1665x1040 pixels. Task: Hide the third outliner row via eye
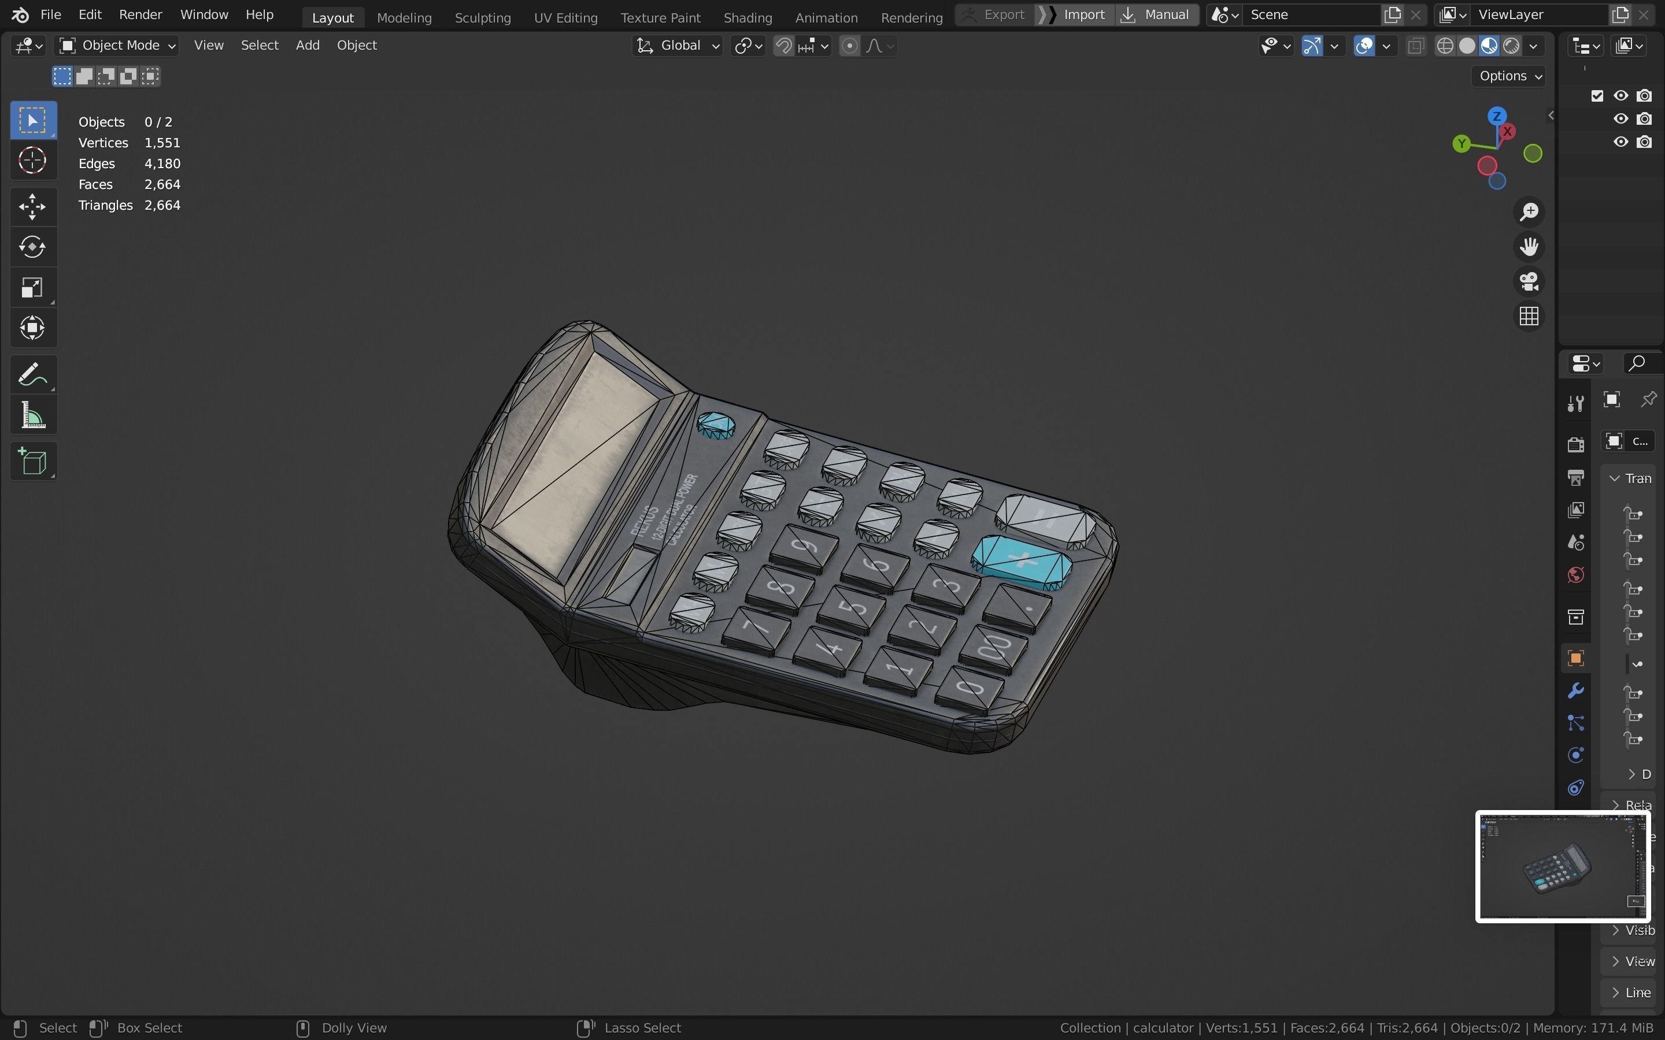(x=1621, y=142)
